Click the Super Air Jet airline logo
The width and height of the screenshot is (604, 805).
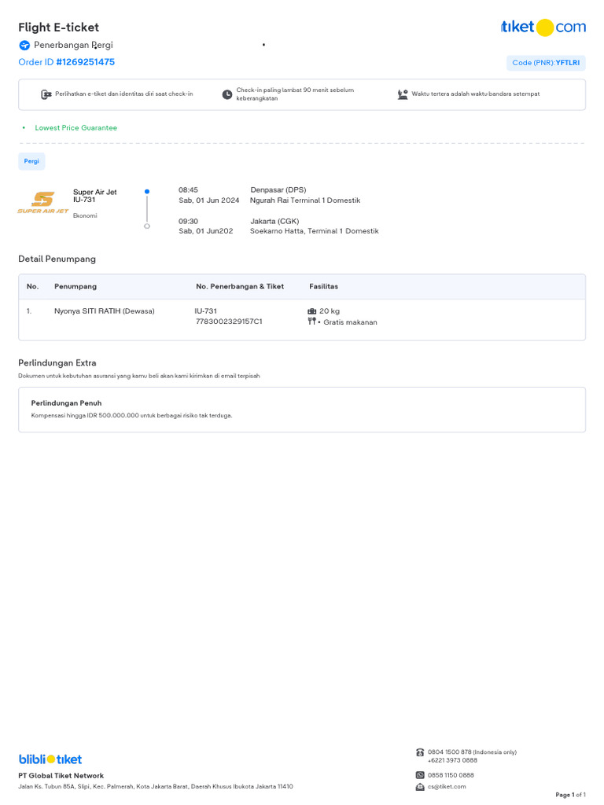(x=43, y=203)
